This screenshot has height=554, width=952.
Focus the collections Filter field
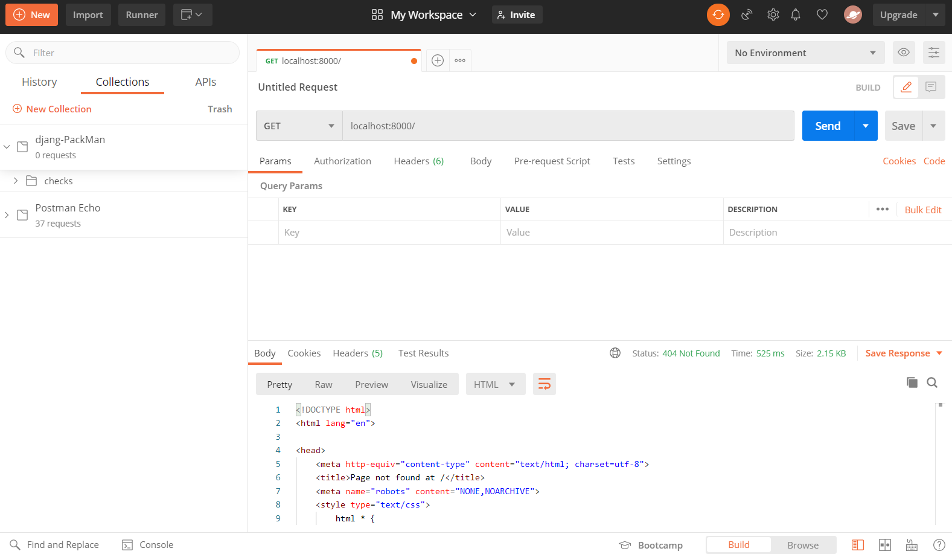click(x=123, y=53)
